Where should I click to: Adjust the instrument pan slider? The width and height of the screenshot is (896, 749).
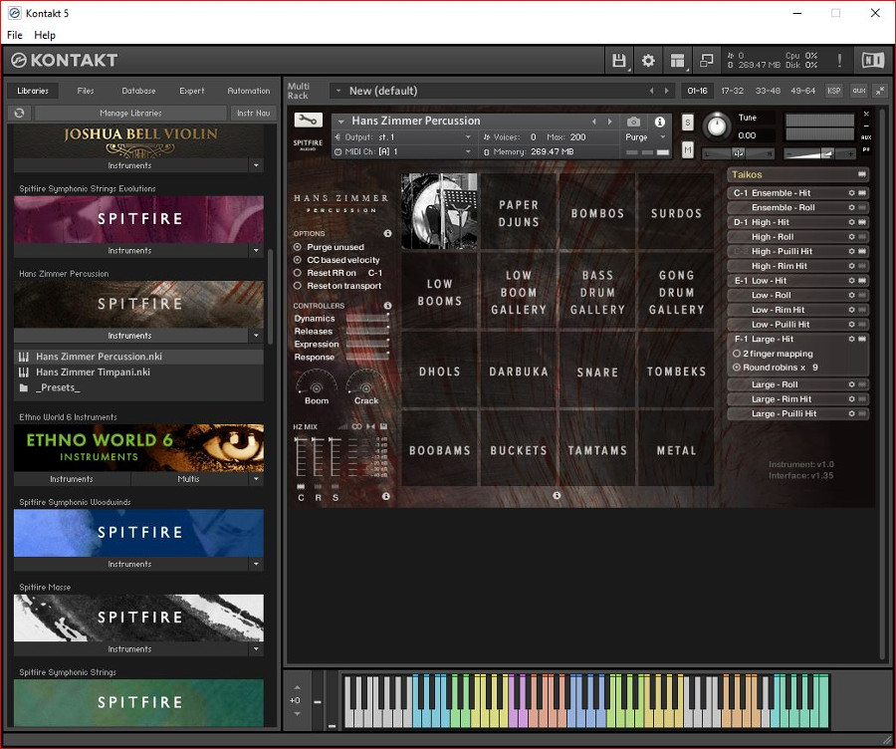pos(739,153)
